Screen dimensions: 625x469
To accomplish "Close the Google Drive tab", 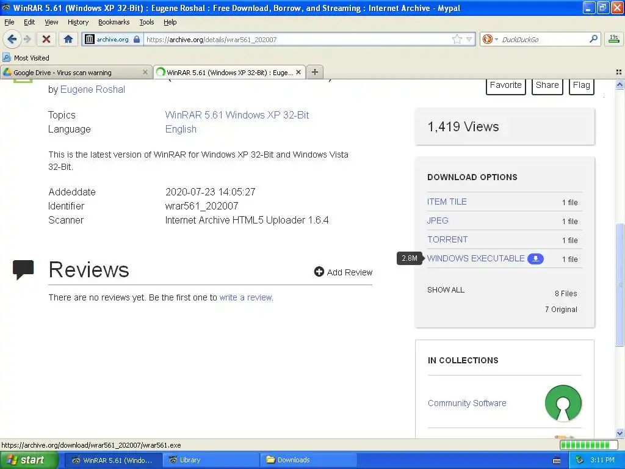I will point(145,72).
